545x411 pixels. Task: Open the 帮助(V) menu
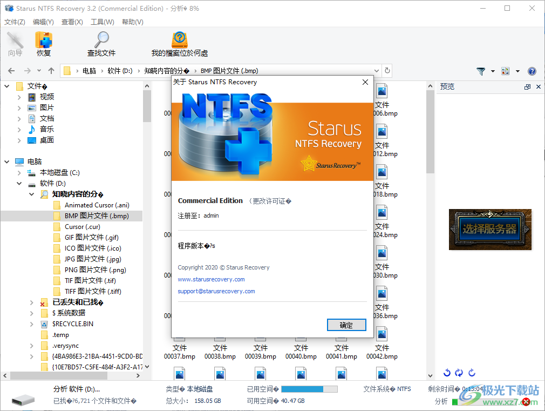tap(132, 22)
